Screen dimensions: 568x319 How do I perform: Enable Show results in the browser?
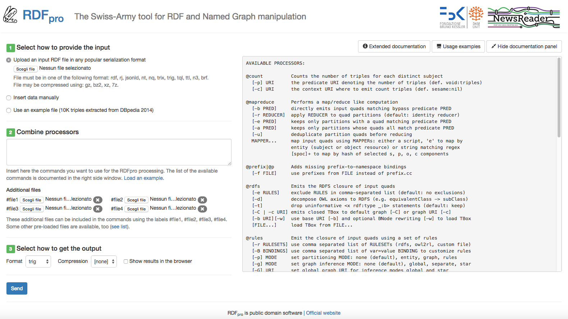[126, 261]
